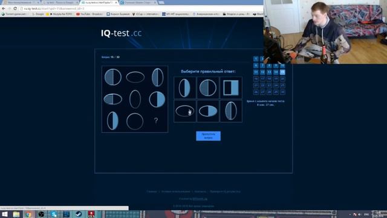Jump to question 21 in number grid
This screenshot has height=218, width=387.
[256, 85]
